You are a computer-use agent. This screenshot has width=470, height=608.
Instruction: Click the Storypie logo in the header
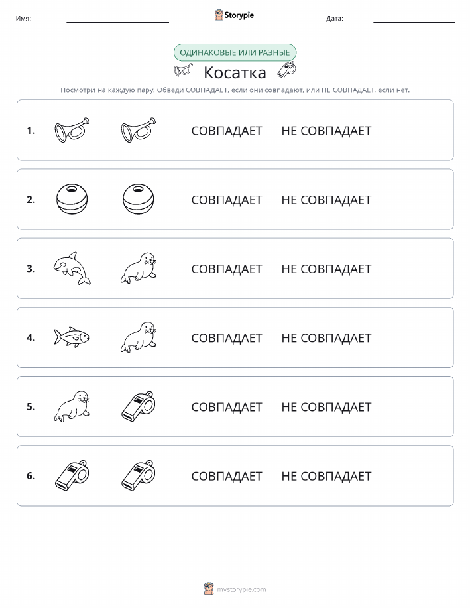pyautogui.click(x=234, y=15)
